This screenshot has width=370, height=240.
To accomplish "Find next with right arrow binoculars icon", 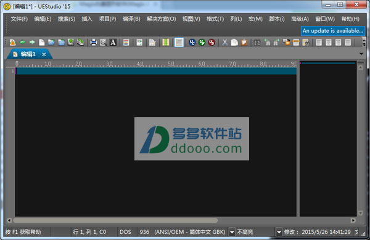I will pyautogui.click(x=276, y=42).
